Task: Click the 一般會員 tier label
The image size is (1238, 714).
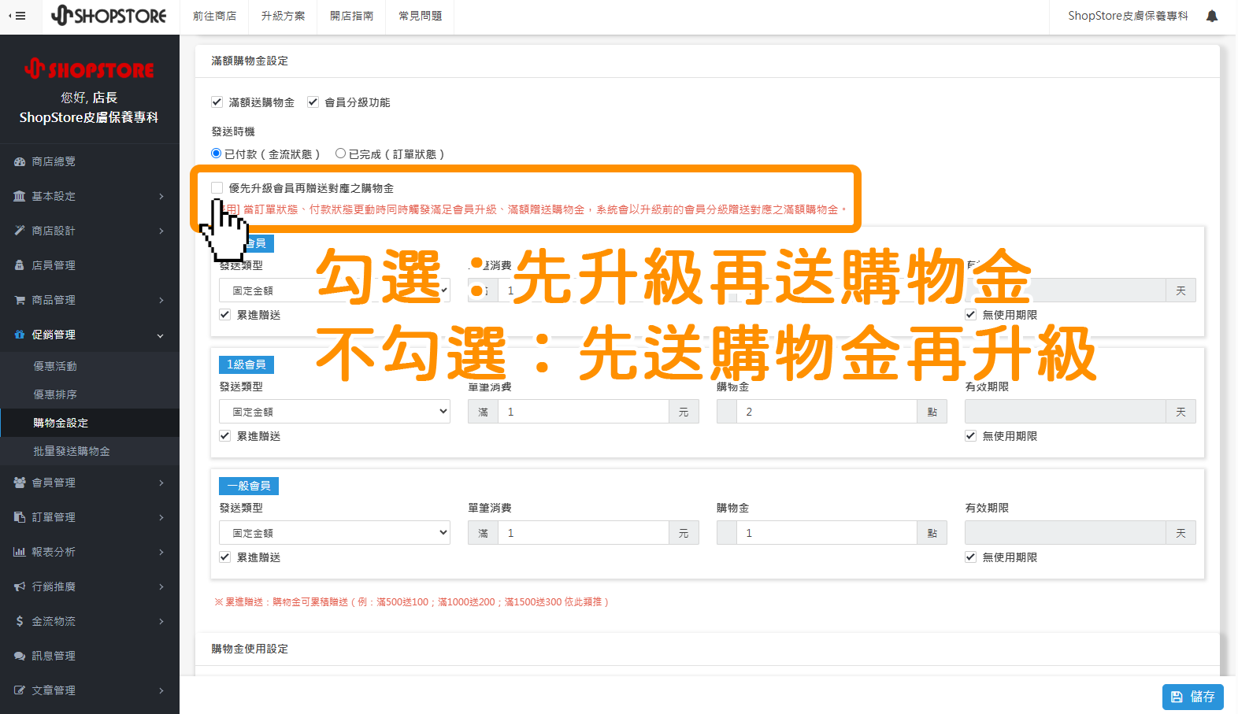Action: point(249,486)
